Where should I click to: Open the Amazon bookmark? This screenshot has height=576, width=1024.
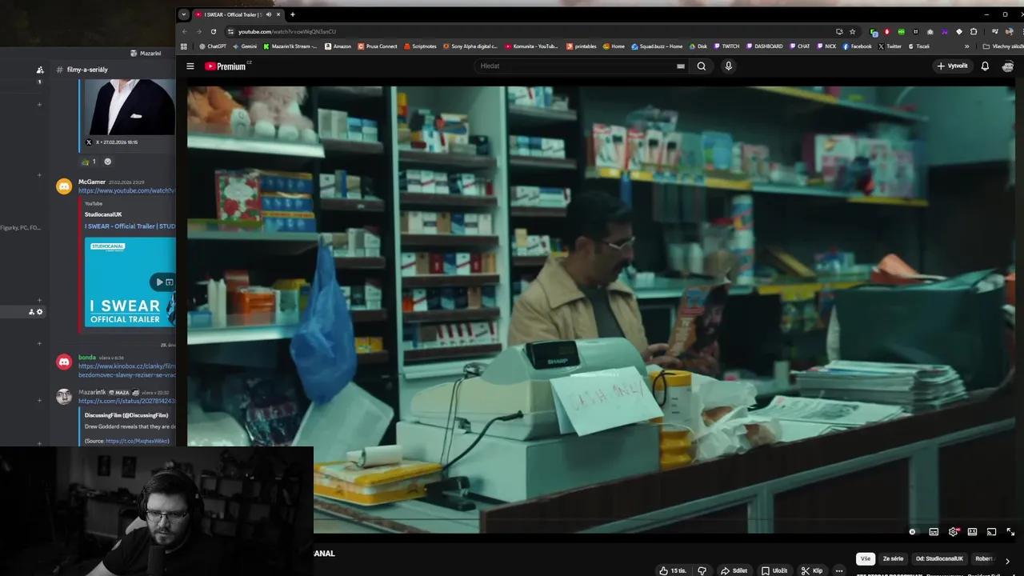coord(338,46)
